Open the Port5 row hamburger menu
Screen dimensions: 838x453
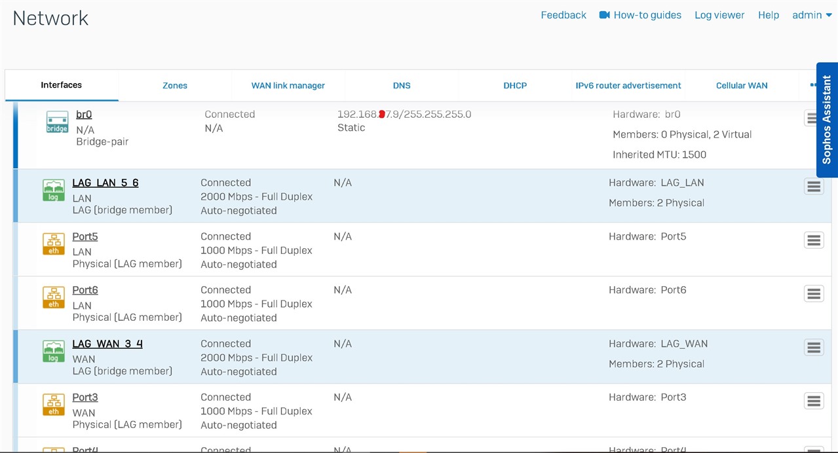814,240
